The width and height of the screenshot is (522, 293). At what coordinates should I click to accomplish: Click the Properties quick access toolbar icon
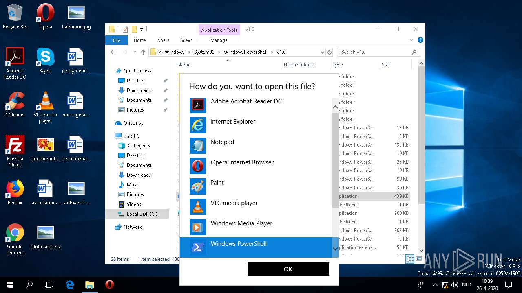click(x=125, y=29)
